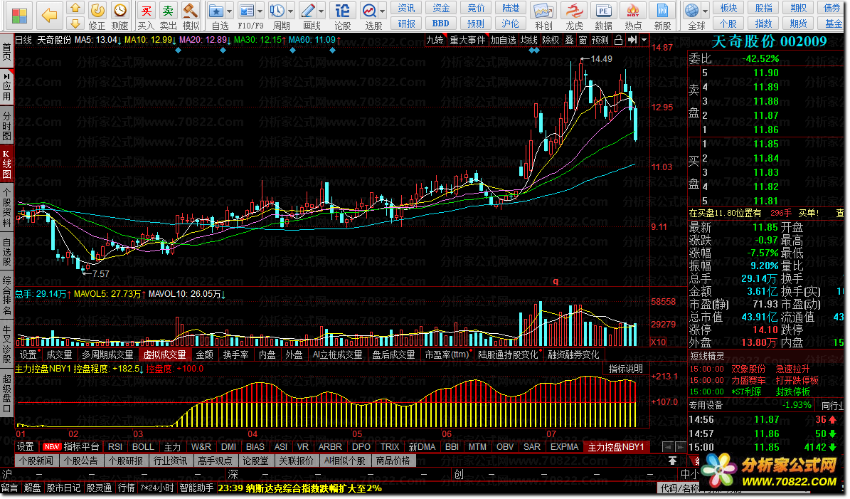Viewport: 850px width, 499px height.
Task: Expand the 周期 period dropdown arrow
Action: (291, 11)
